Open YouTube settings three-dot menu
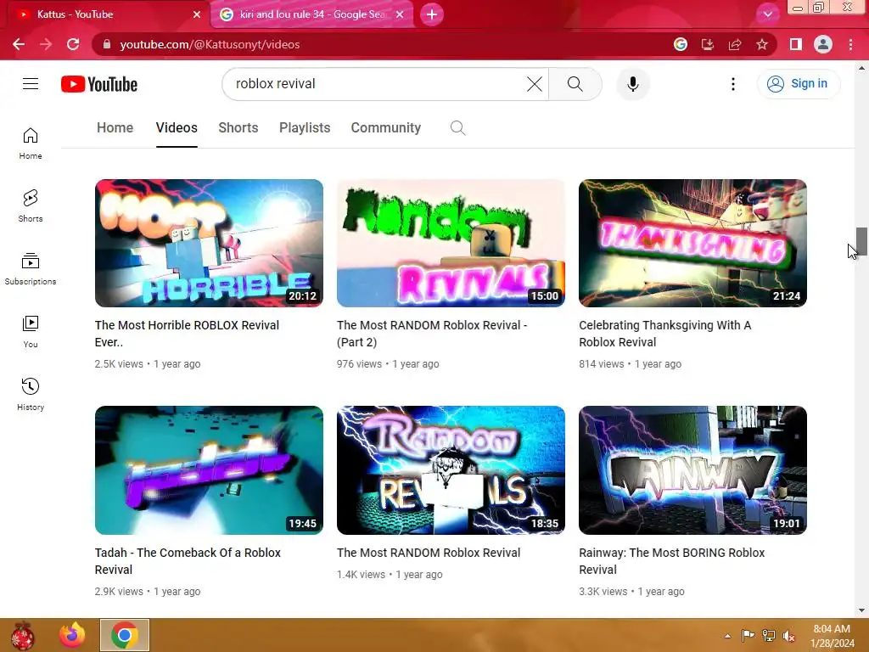The height and width of the screenshot is (652, 869). (x=733, y=84)
